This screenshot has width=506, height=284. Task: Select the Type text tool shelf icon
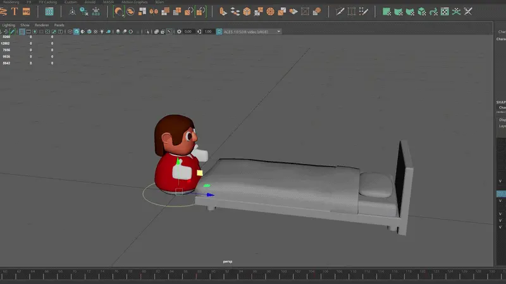(15, 11)
